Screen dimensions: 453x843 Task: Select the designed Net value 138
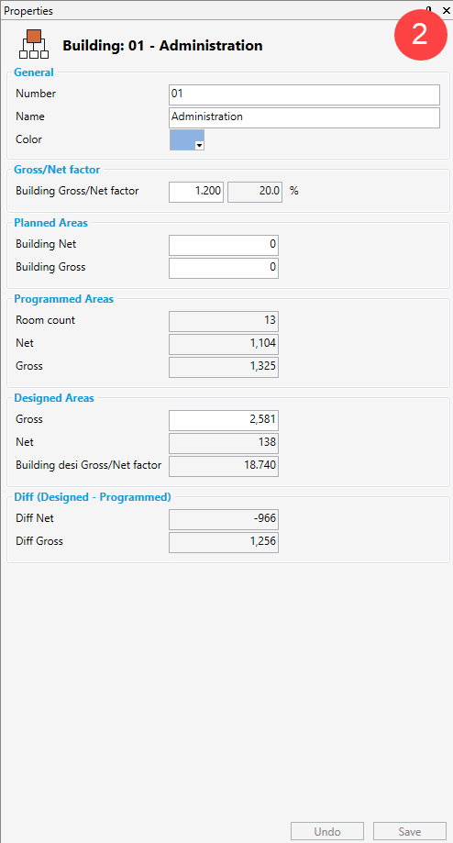tap(224, 444)
